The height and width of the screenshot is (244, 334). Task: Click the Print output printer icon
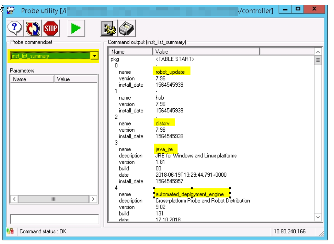point(127,29)
